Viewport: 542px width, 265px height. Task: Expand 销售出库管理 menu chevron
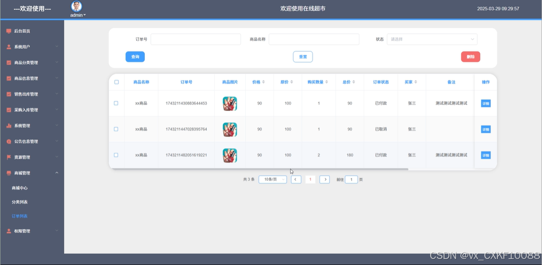point(57,94)
